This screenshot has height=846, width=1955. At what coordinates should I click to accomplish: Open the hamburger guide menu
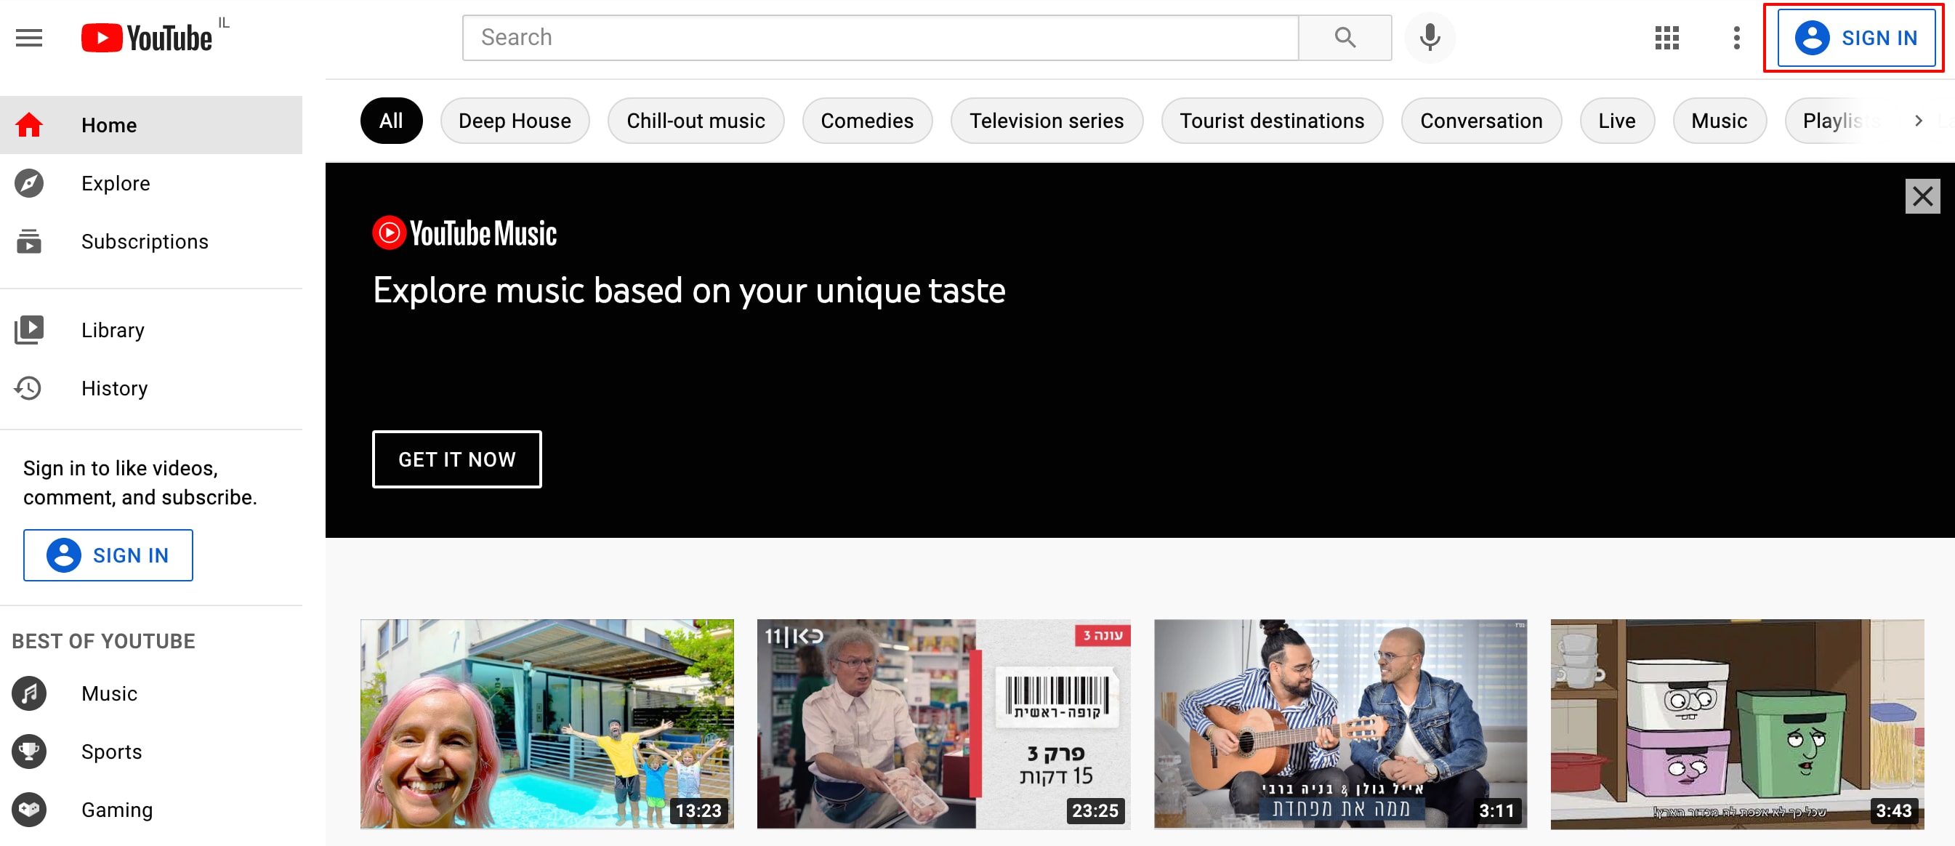coord(29,37)
